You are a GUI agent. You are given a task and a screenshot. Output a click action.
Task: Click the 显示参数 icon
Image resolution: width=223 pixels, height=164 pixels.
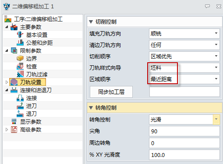(x=14, y=121)
